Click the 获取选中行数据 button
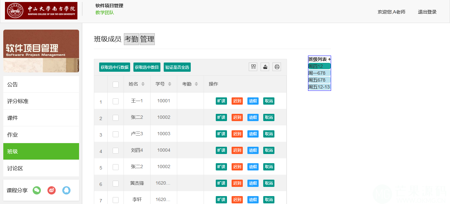The height and width of the screenshot is (204, 450). 115,67
